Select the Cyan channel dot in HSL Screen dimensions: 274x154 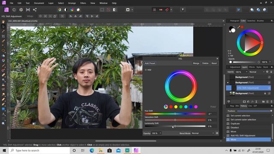(186, 107)
